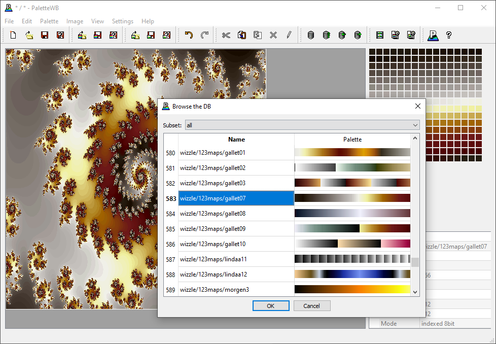Open the Settings menu
This screenshot has width=496, height=344.
[123, 21]
